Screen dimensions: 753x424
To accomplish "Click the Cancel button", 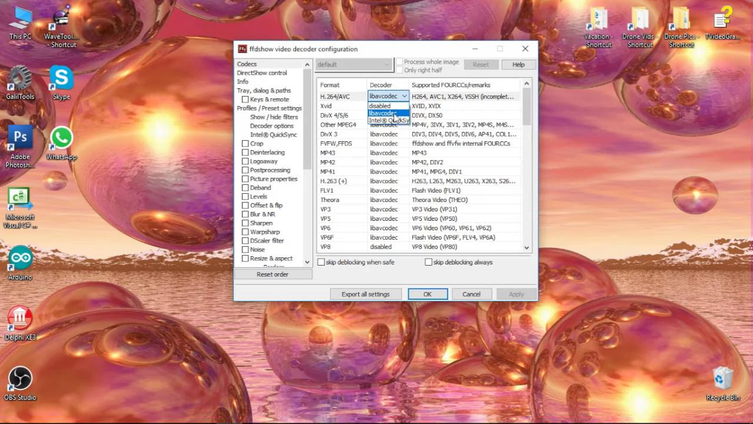I will 471,294.
